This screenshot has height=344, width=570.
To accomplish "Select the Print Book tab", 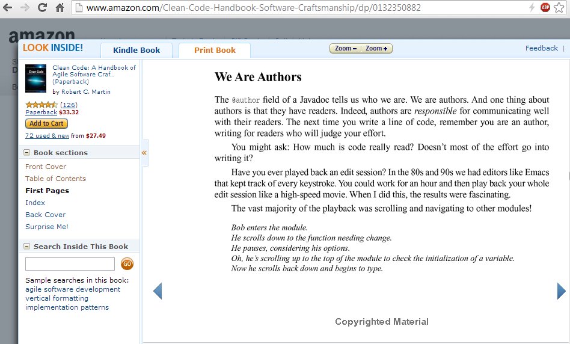I will (x=215, y=51).
